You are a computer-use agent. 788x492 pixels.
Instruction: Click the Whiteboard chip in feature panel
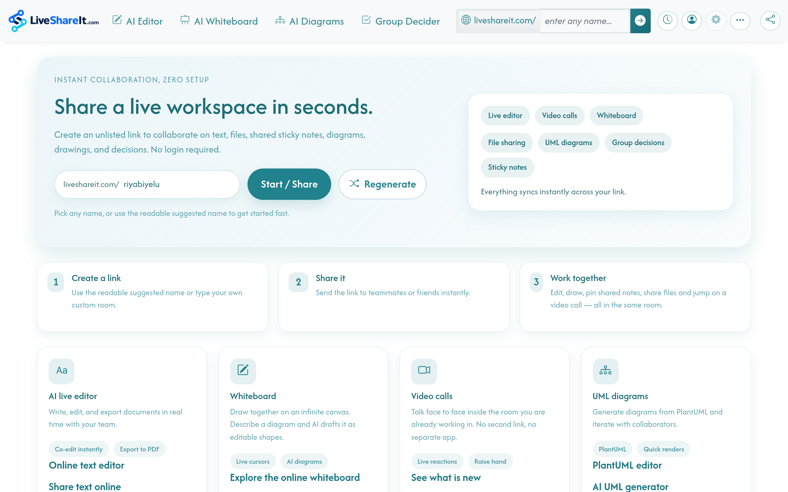pos(616,116)
